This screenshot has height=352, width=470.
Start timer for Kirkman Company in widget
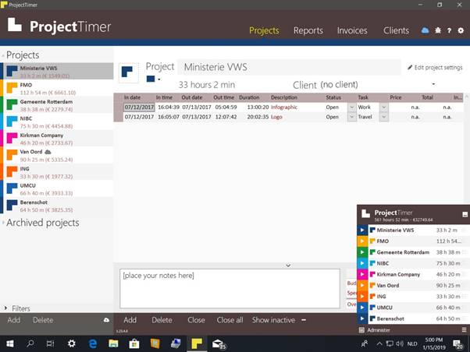coord(362,274)
